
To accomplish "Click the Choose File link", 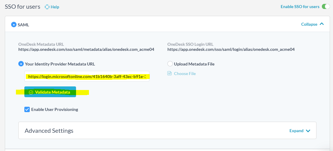I will [185, 74].
